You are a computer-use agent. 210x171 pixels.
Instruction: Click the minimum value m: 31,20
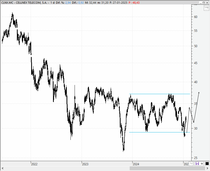click(x=103, y=3)
